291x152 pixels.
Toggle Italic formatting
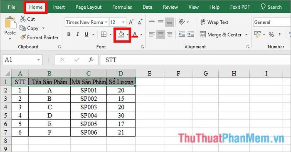pos(78,35)
